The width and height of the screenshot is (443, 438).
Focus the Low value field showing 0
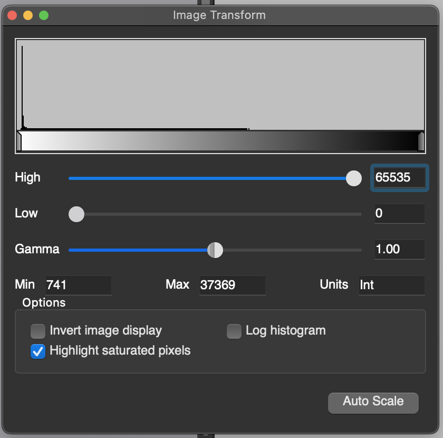coord(400,214)
